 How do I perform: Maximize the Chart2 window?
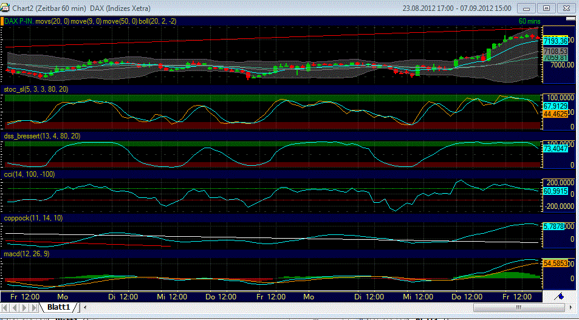[547, 9]
